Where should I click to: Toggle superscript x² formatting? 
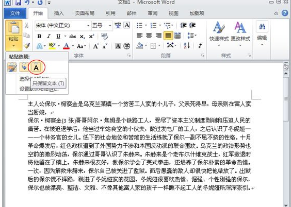(x=91, y=36)
